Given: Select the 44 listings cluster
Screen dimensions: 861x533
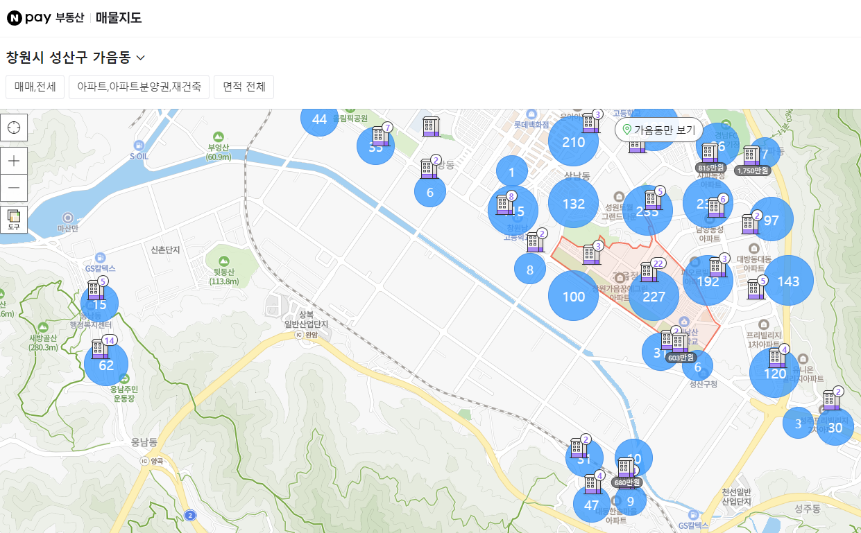Looking at the screenshot, I should pyautogui.click(x=319, y=119).
